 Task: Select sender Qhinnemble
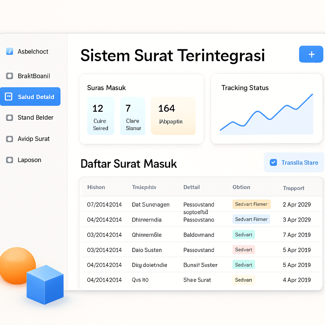click(147, 235)
